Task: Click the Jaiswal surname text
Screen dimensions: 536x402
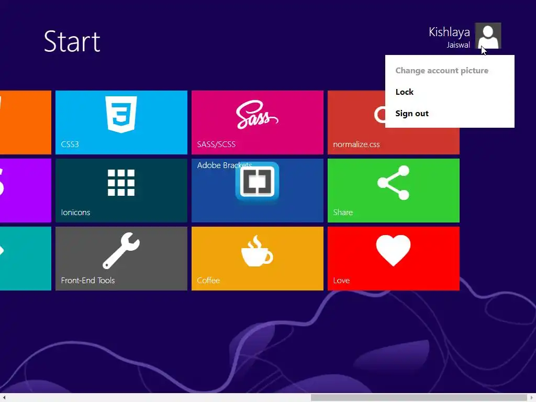Action: (458, 45)
